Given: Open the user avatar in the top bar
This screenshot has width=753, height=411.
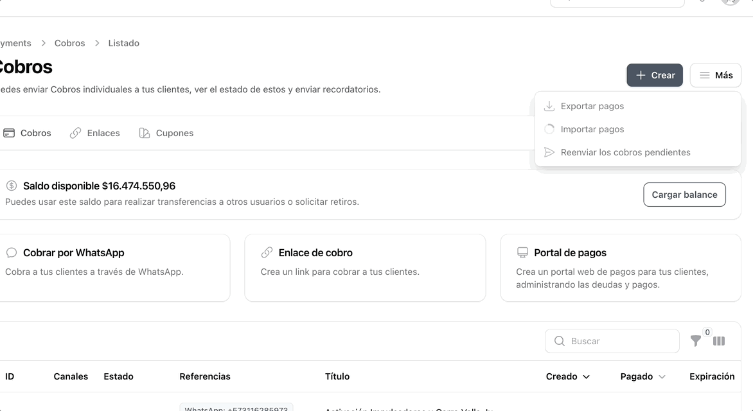Looking at the screenshot, I should tap(730, 3).
